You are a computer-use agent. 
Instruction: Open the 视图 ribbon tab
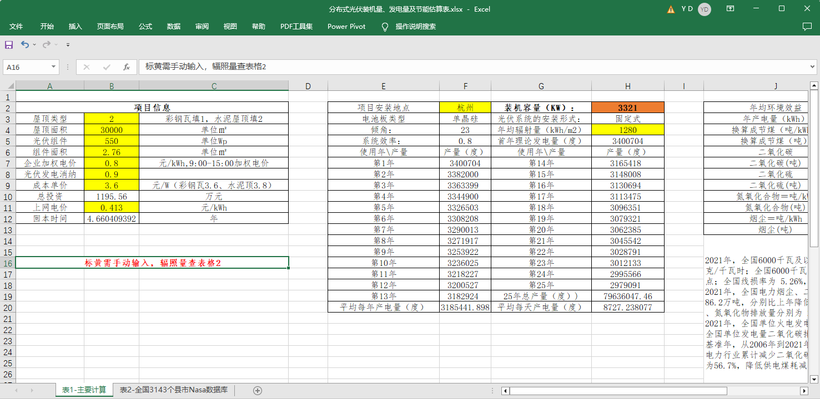[230, 27]
